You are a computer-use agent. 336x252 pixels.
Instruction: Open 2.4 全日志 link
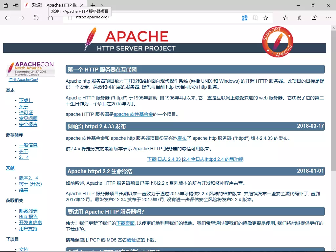coord(194,159)
